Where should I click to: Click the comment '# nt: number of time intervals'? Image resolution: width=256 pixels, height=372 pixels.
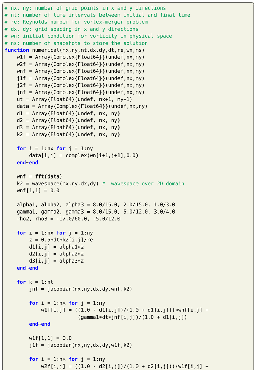97,15
